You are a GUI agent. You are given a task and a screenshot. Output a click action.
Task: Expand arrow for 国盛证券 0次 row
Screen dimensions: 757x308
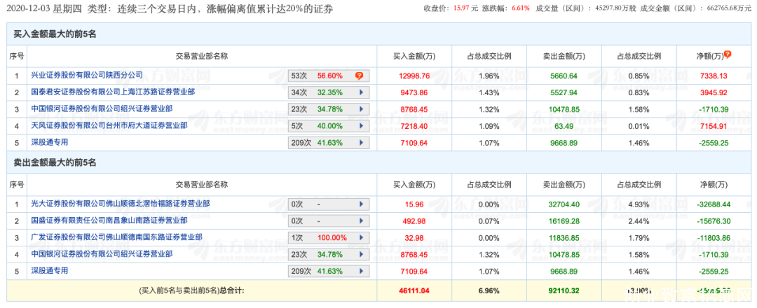tap(361, 221)
